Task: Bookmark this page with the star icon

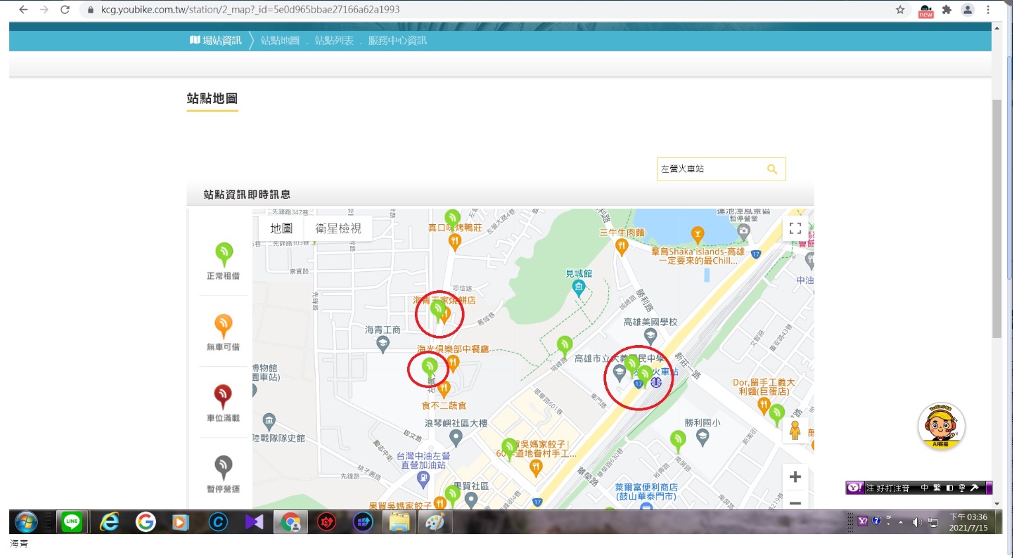Action: pyautogui.click(x=900, y=10)
